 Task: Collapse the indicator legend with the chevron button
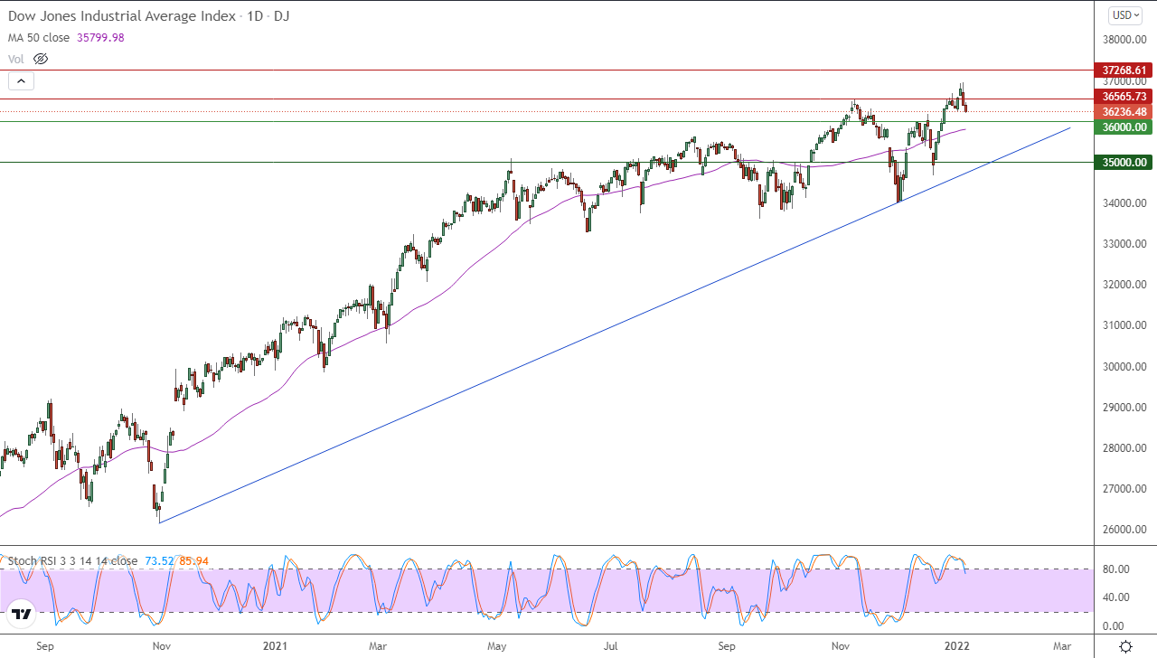click(x=22, y=81)
